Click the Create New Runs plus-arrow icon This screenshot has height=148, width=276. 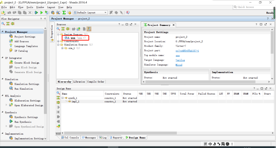tap(58, 126)
